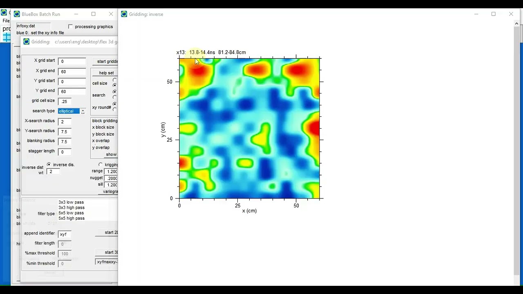The image size is (523, 294).
Task: Click the start 3D button
Action: (106, 252)
